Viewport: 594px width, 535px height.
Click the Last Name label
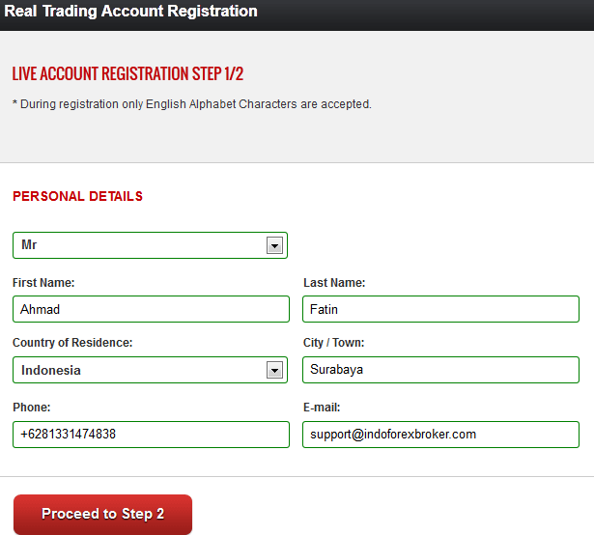(334, 283)
